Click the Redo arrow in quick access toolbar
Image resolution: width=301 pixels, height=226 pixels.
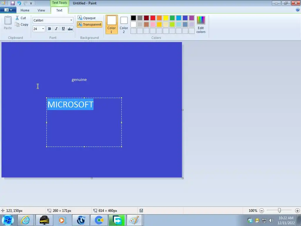click(25, 3)
